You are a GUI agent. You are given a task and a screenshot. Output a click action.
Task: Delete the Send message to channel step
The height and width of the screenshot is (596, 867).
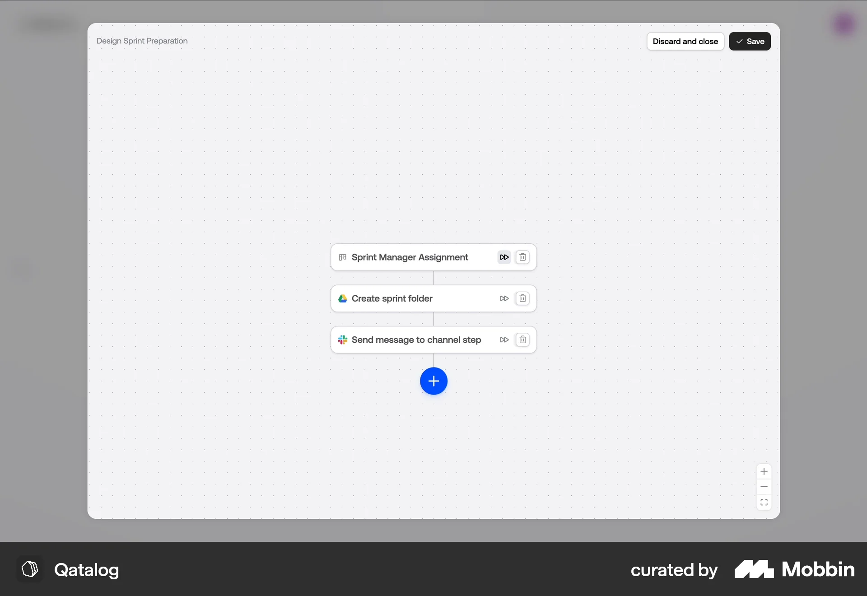coord(522,340)
